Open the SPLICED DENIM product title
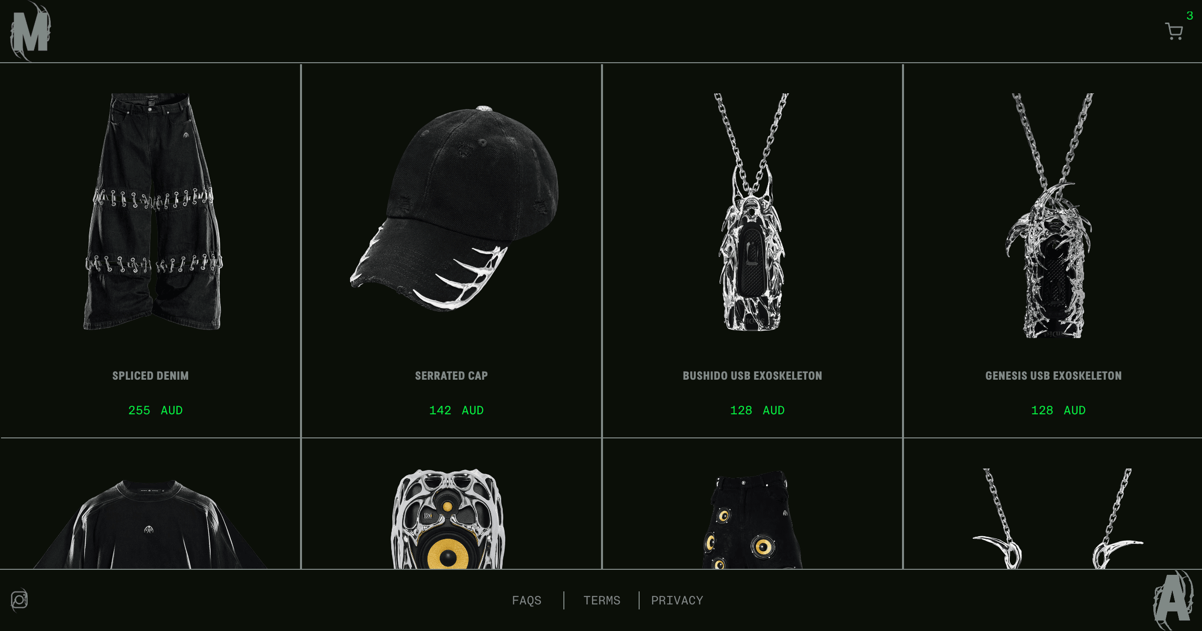This screenshot has width=1202, height=631. [151, 376]
